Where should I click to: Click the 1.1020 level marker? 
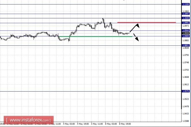tap(186, 18)
